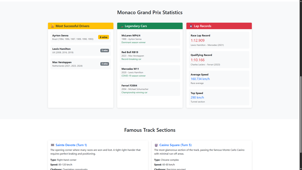
Task: Click the Max Verstappen driver name
Action: [x=62, y=62]
